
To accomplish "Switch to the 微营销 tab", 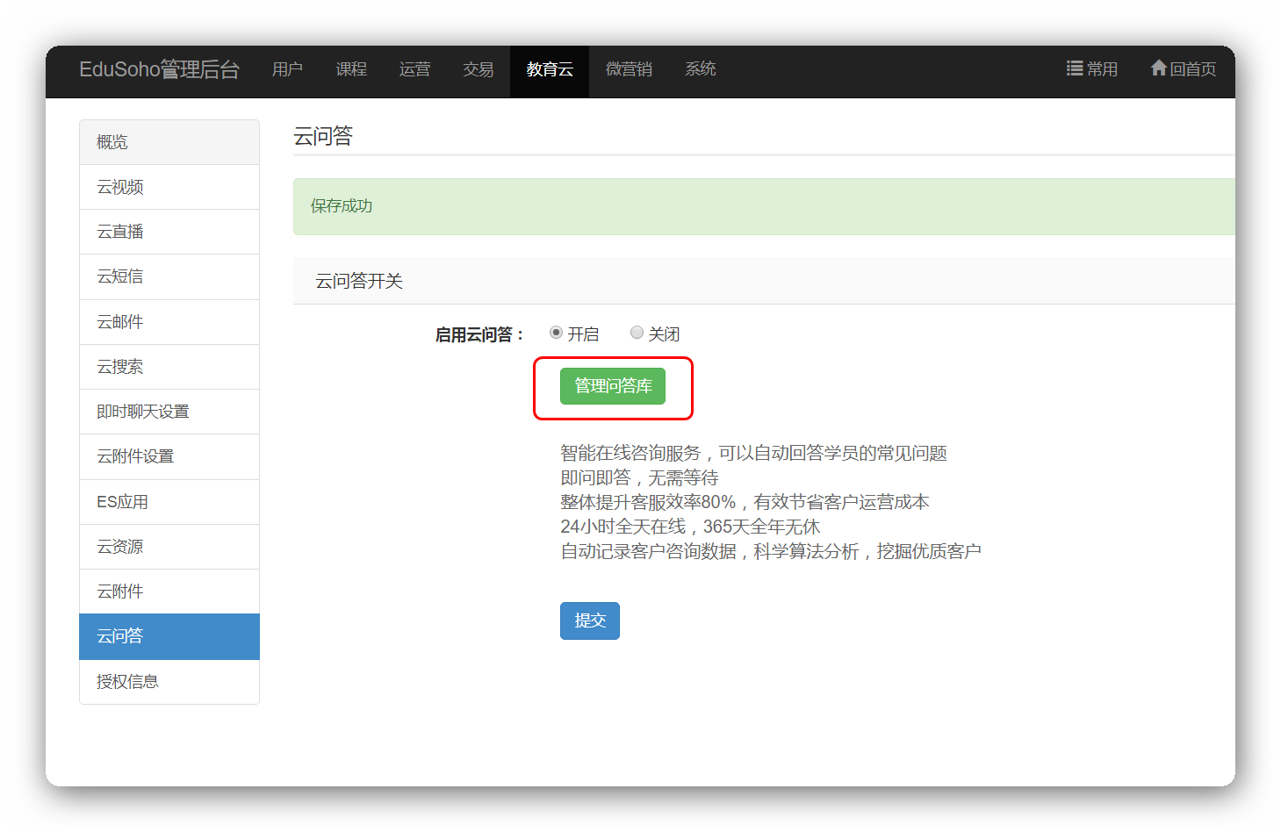I will (629, 69).
